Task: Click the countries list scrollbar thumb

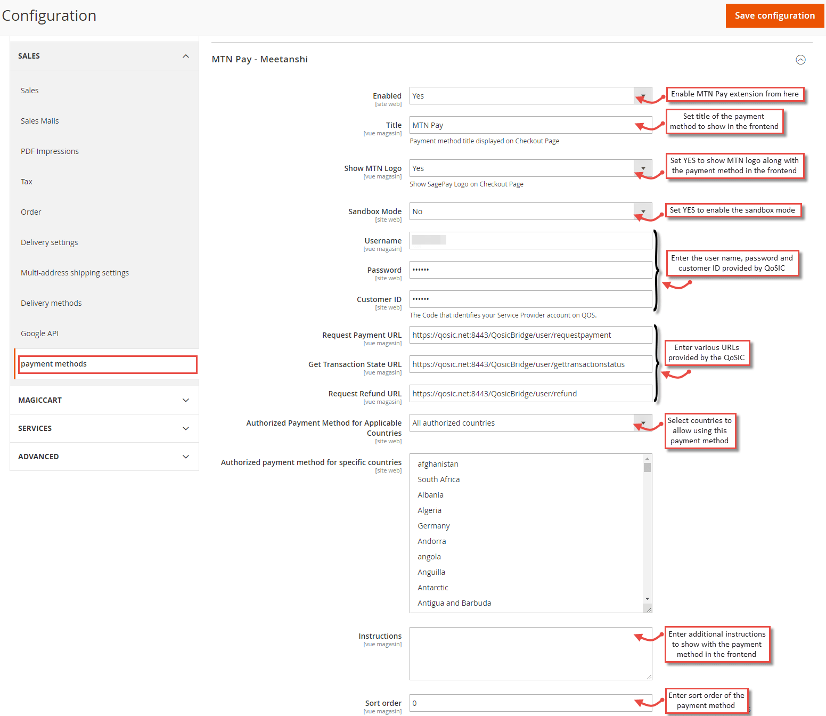Action: (x=647, y=467)
